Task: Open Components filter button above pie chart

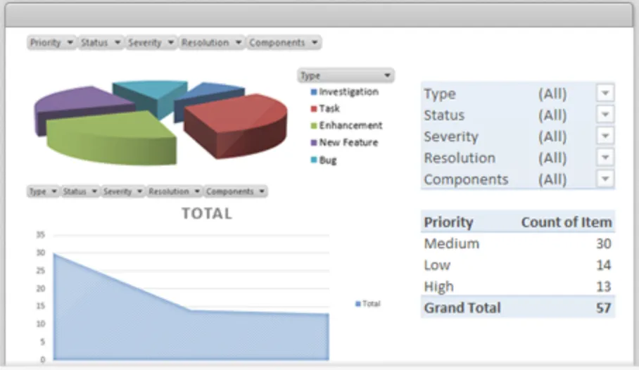Action: [x=284, y=42]
